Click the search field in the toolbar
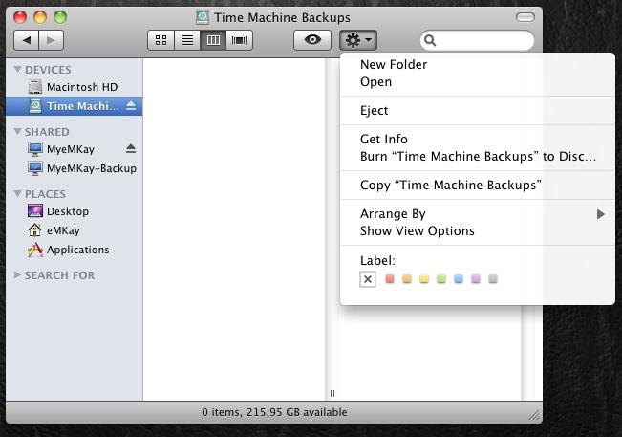The height and width of the screenshot is (437, 622). (x=477, y=40)
